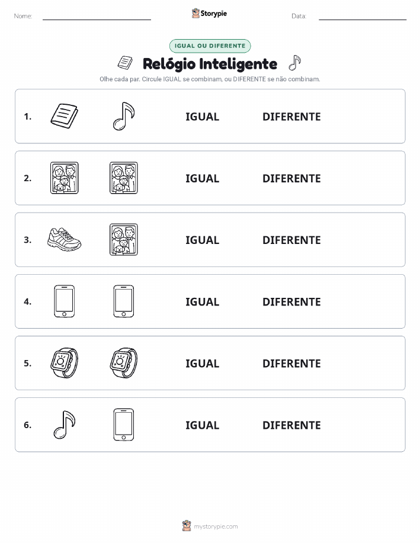Select the smartphone icon in row 6
The height and width of the screenshot is (543, 420).
pos(124,425)
